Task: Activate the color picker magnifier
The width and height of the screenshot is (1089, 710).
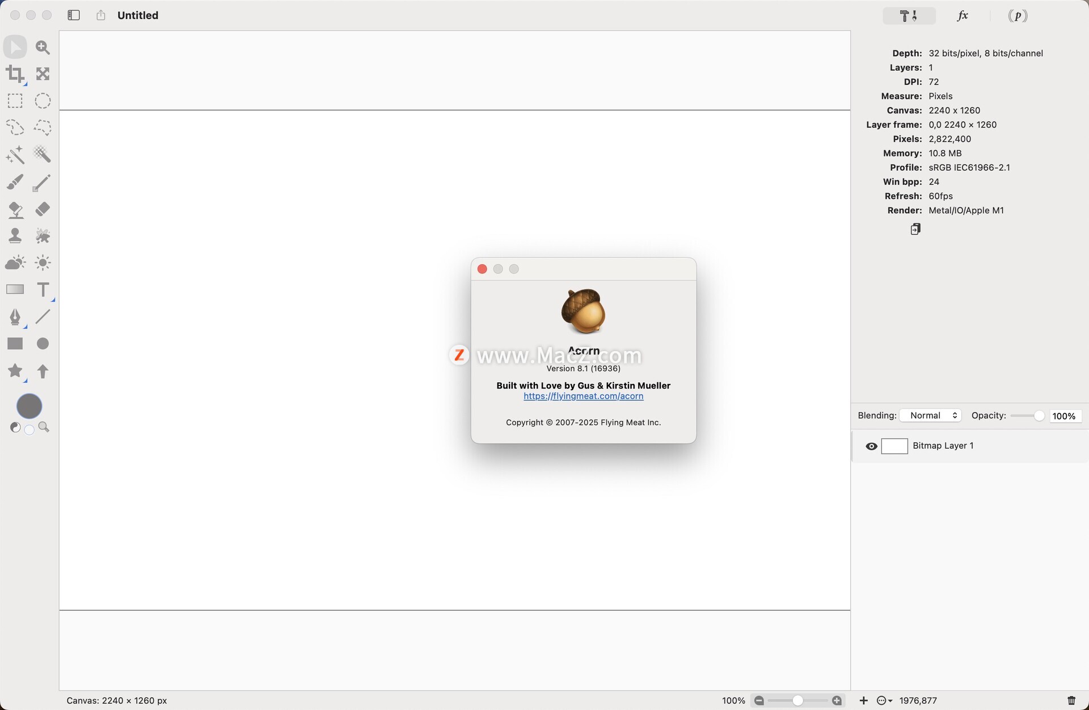Action: pos(44,428)
